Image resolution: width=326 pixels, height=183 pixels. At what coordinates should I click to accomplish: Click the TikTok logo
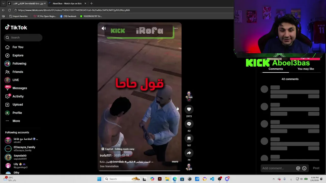pyautogui.click(x=16, y=27)
